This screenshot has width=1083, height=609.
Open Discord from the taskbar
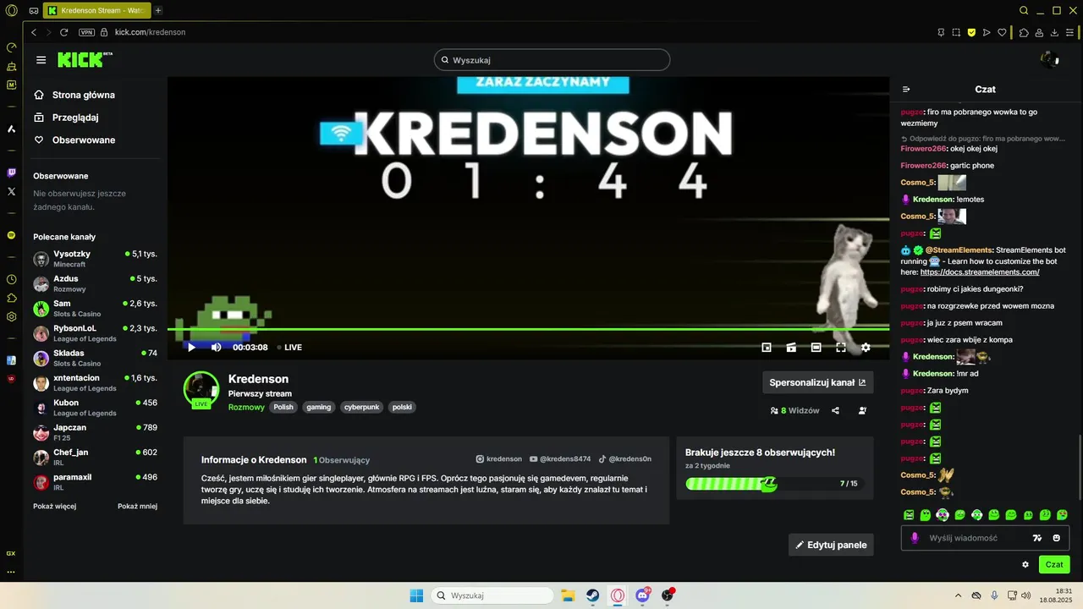point(643,595)
